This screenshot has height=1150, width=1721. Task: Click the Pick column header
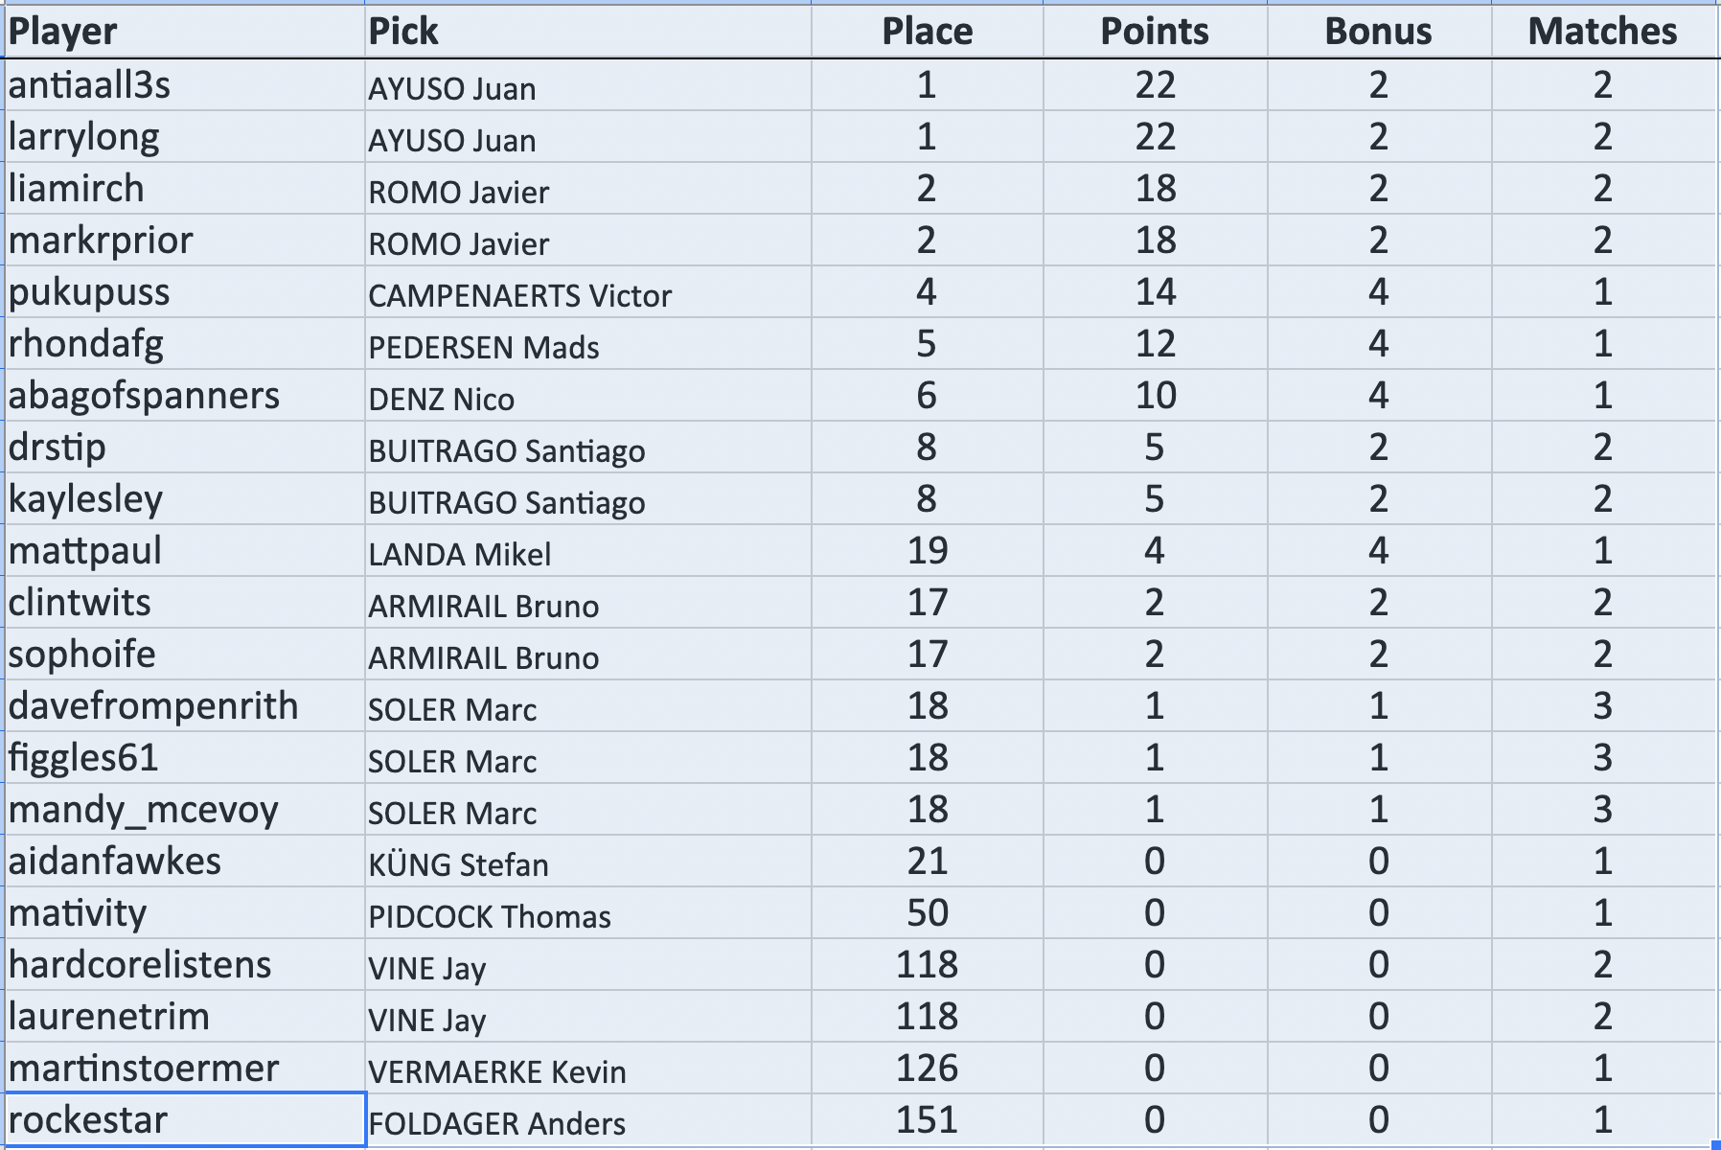coord(403,32)
